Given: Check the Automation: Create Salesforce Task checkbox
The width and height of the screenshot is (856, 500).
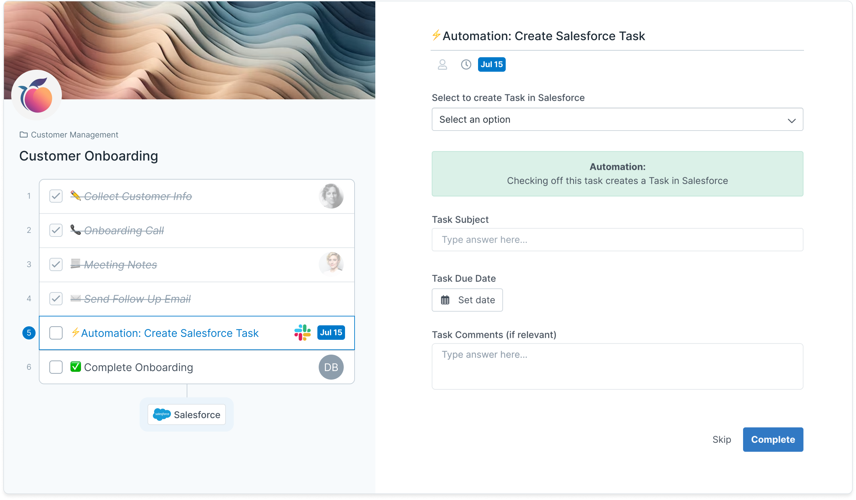Looking at the screenshot, I should click(x=56, y=333).
